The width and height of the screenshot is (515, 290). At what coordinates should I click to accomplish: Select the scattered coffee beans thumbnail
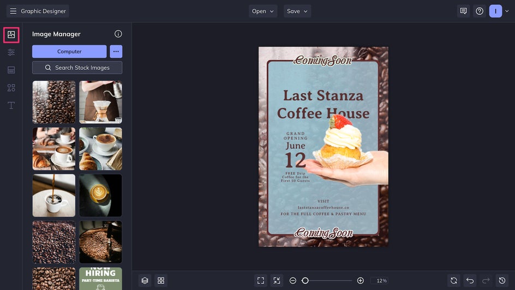point(54,242)
